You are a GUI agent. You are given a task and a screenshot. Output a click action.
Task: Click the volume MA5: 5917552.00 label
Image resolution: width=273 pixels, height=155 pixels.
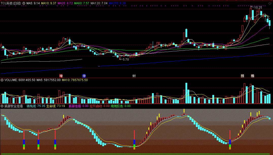pos(48,80)
